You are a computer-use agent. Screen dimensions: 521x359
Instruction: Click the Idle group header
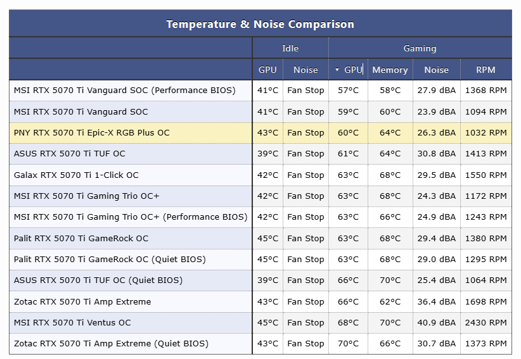tap(290, 48)
